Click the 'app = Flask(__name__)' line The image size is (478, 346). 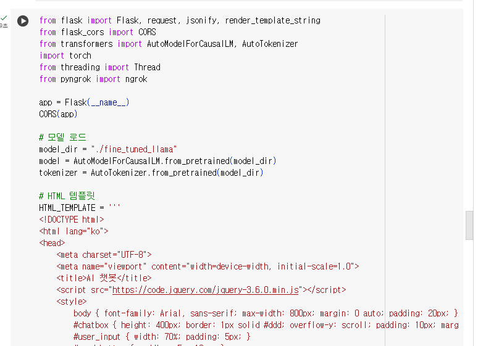click(x=84, y=102)
